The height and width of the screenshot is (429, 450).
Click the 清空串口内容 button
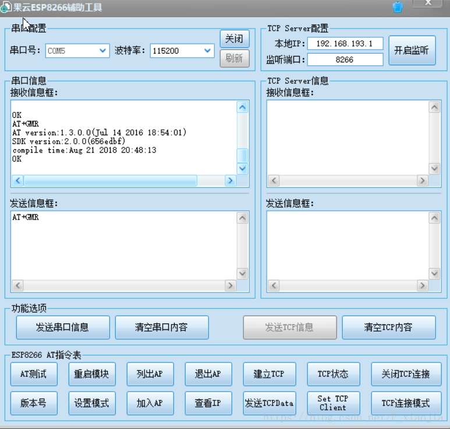(x=162, y=327)
